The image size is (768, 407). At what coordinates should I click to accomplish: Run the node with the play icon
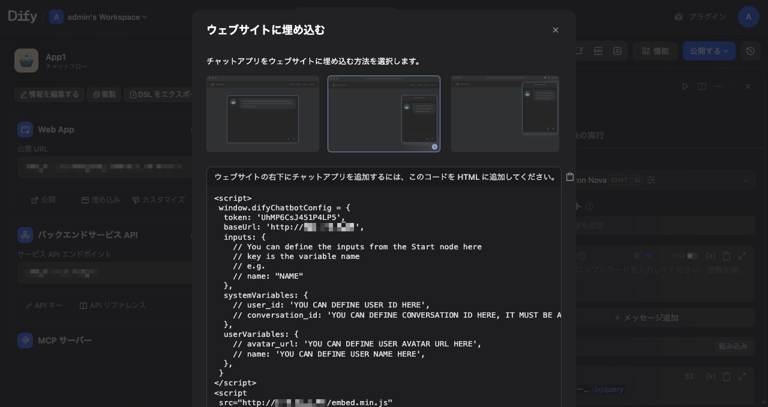coord(685,86)
